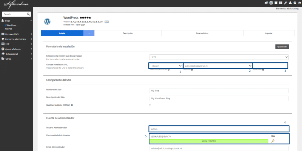Expand the Educacional category chevron

coord(31,54)
